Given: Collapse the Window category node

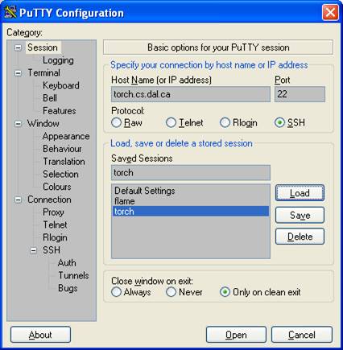Looking at the screenshot, I should [18, 124].
